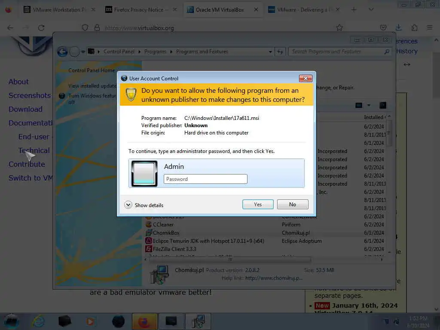This screenshot has height=330, width=440.
Task: Focus the Admin password field
Action: (x=205, y=179)
